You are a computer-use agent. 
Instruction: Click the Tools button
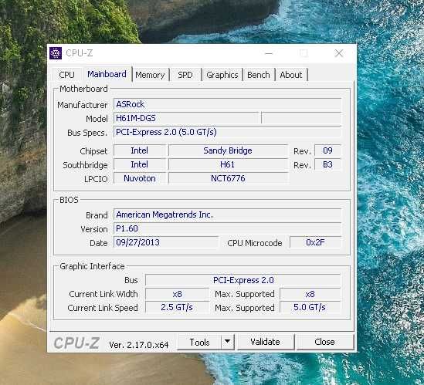pyautogui.click(x=199, y=342)
